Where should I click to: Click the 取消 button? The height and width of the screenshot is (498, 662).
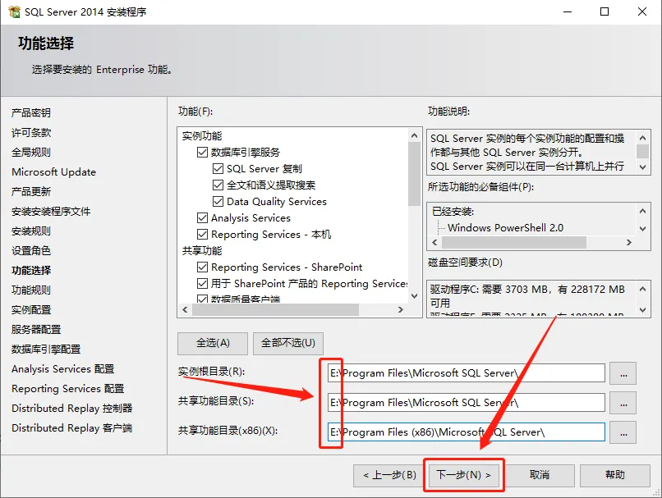click(x=540, y=475)
